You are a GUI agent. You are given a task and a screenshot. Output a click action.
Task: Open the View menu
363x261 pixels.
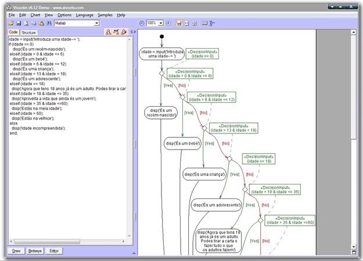[x=49, y=15]
